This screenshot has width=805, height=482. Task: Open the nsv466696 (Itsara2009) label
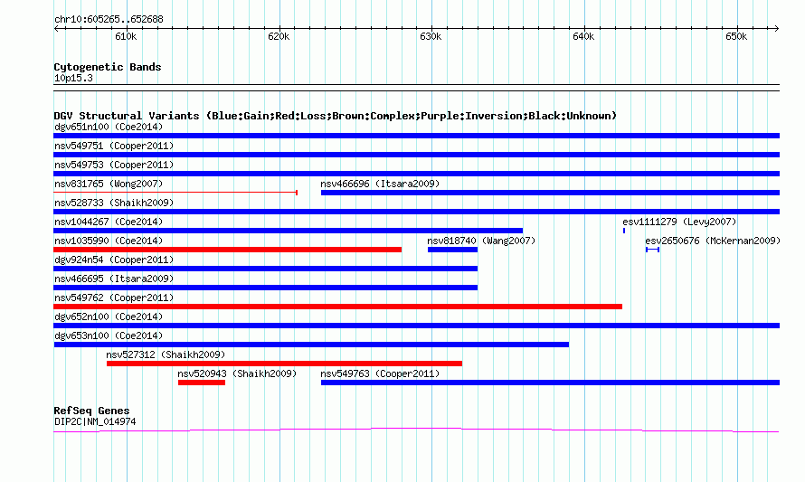click(x=380, y=184)
